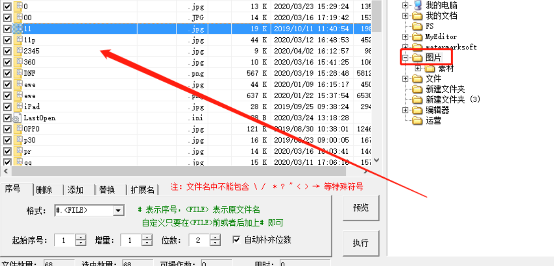This screenshot has width=554, height=266.
Task: Select the file name qq
Action: tap(28, 163)
